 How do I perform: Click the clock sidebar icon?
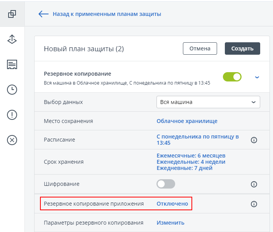[x=12, y=90]
